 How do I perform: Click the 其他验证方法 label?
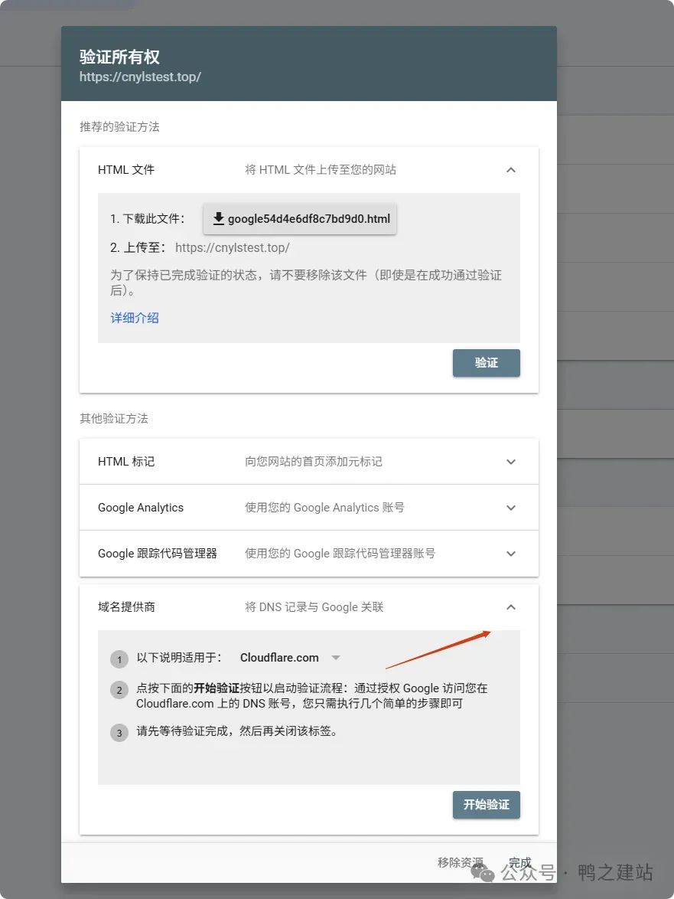[113, 419]
